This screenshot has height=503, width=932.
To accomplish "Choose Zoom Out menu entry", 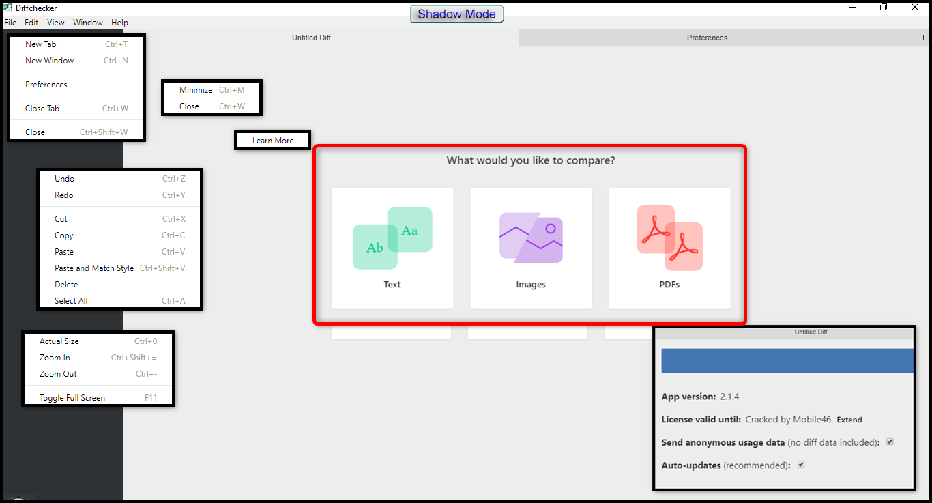I will 98,374.
